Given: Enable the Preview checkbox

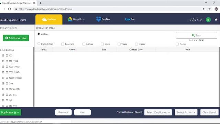Looking at the screenshot, I should click(177, 44).
